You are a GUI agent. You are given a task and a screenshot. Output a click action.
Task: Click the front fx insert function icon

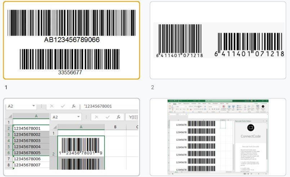click(119, 117)
